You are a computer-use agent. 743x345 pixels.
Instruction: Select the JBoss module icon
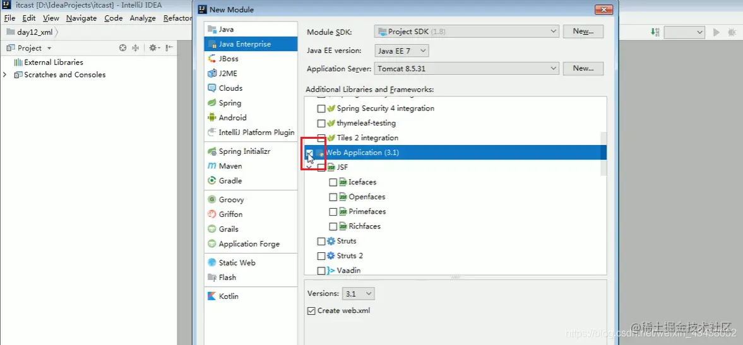tap(212, 59)
